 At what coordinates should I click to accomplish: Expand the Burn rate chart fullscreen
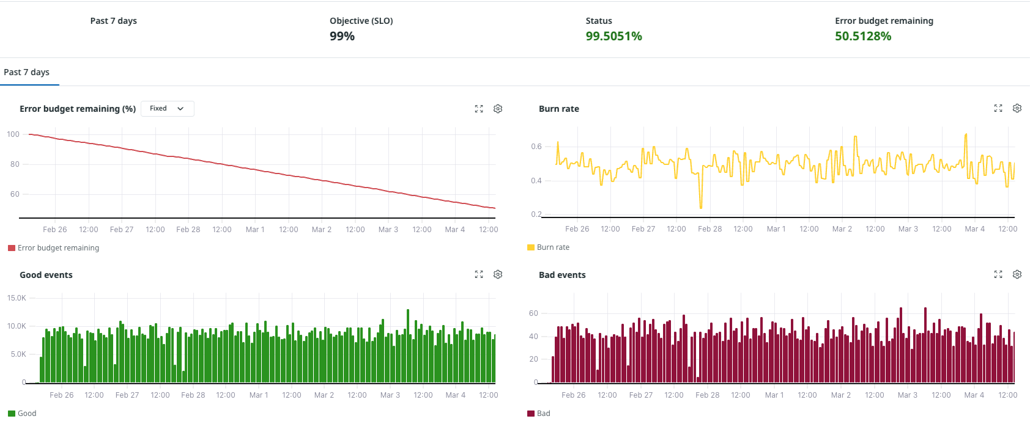pyautogui.click(x=998, y=108)
